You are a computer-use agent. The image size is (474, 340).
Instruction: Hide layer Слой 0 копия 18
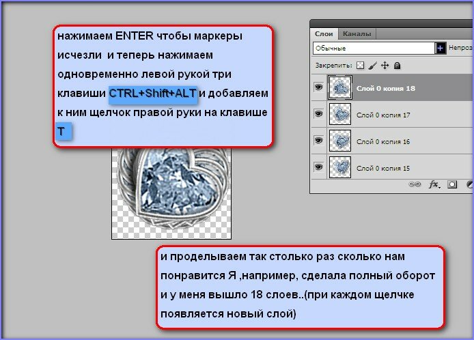(x=318, y=88)
